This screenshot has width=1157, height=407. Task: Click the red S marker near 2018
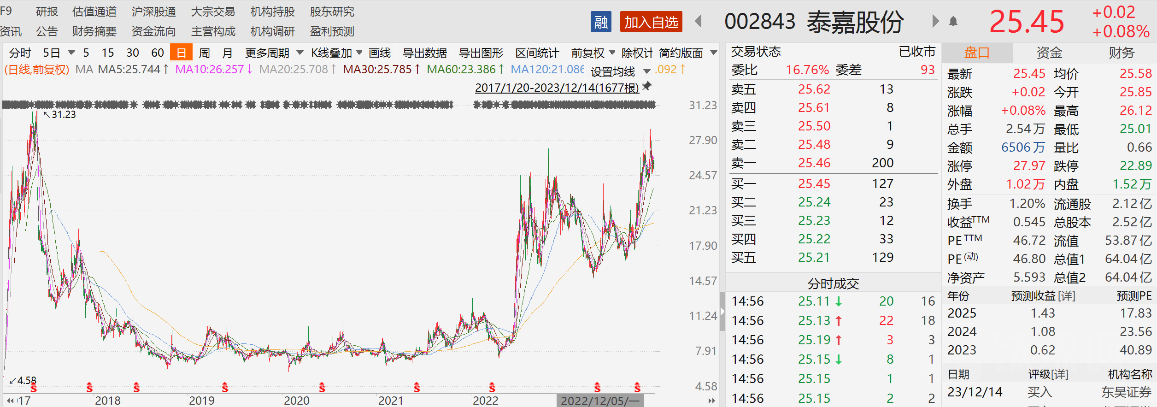[89, 387]
